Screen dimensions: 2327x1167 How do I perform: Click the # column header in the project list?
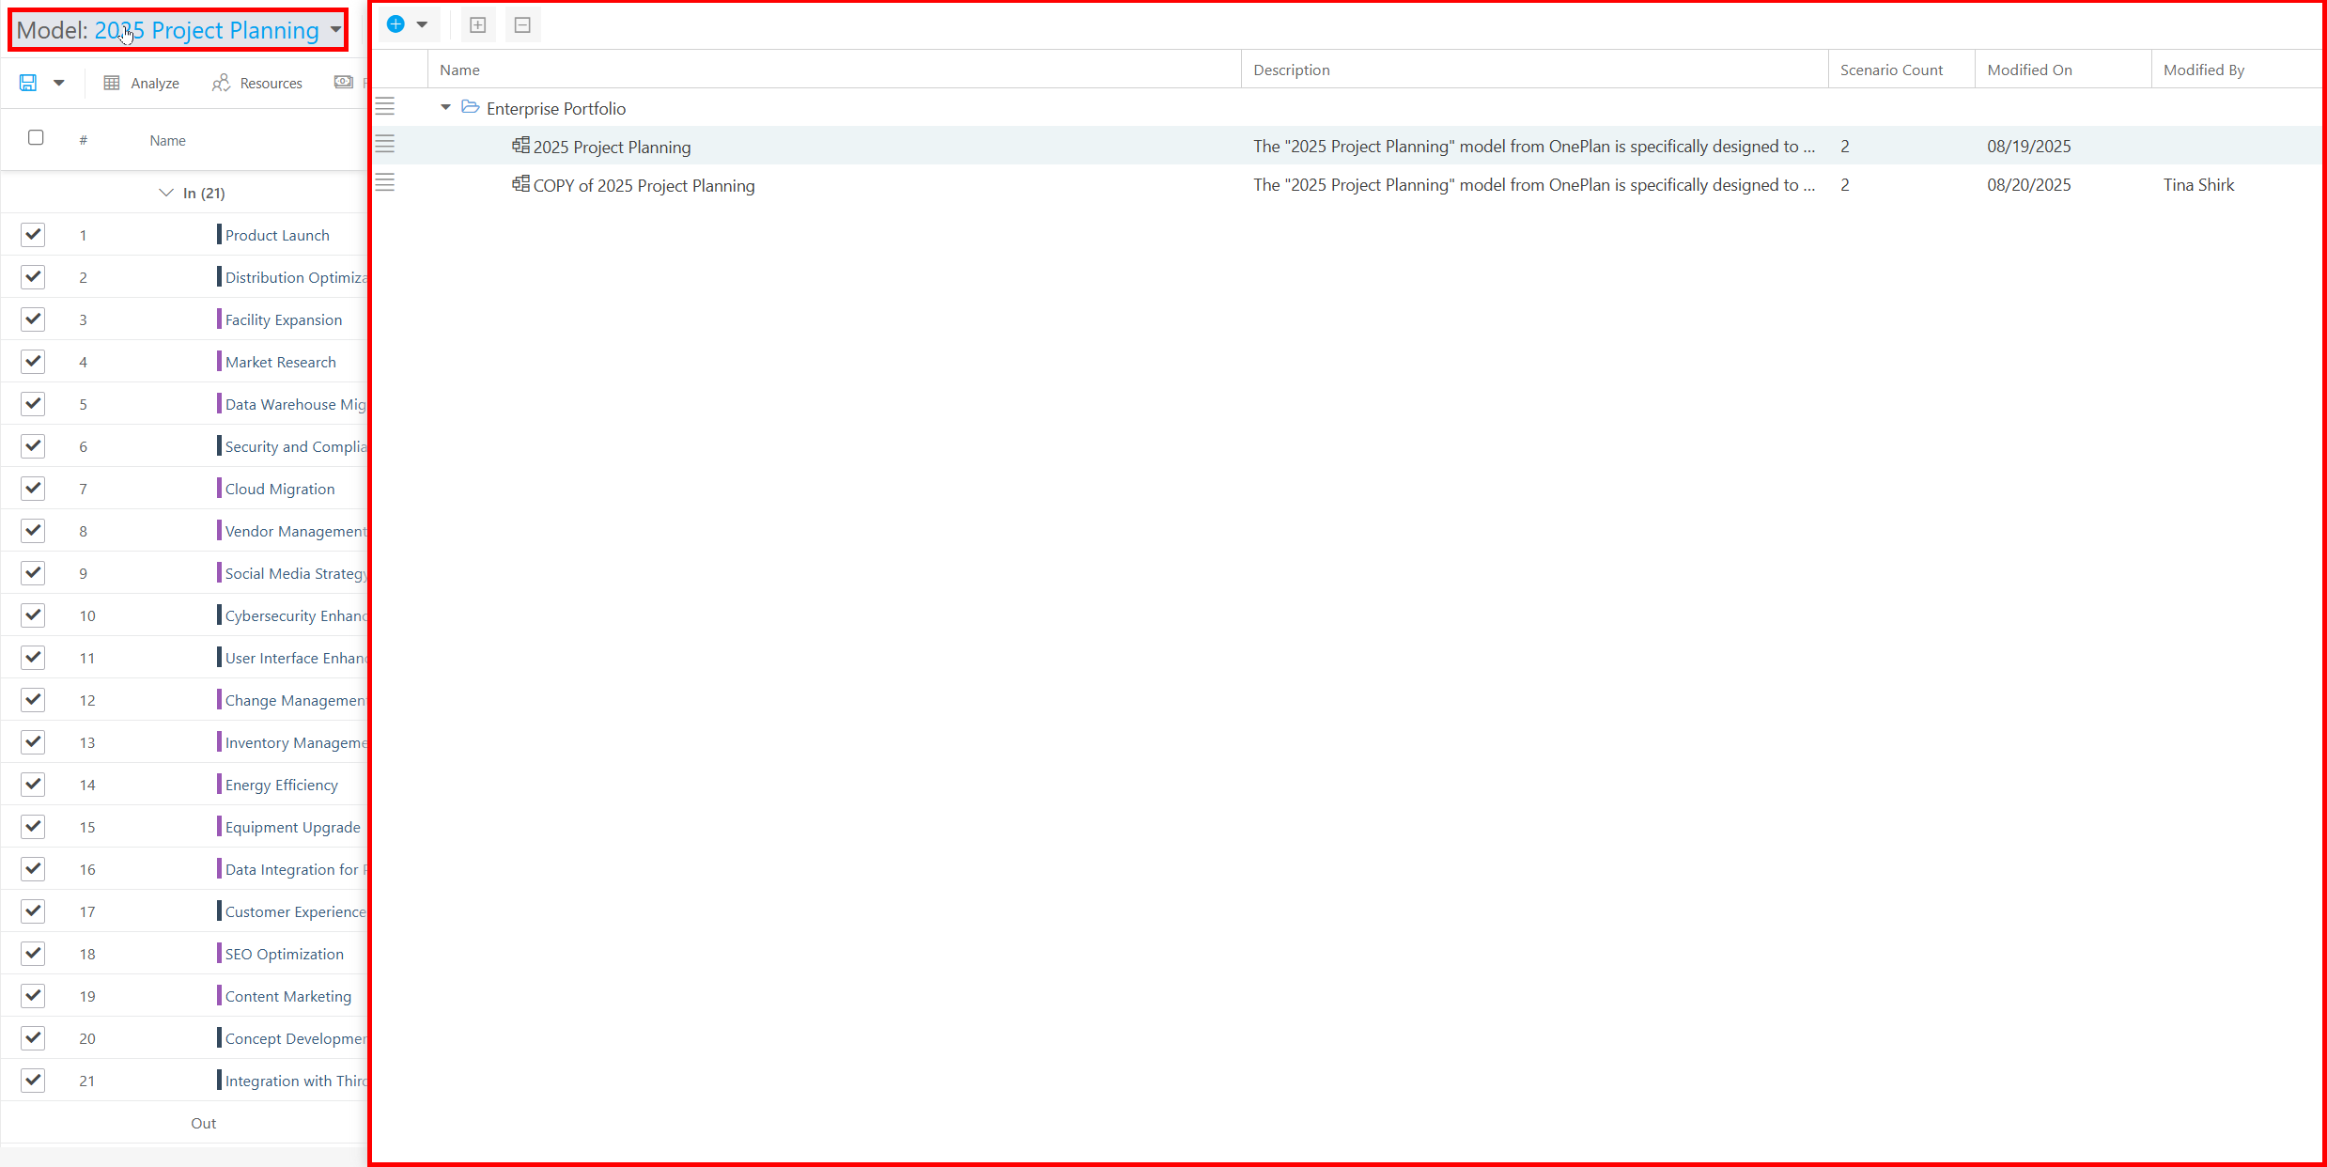click(x=84, y=140)
